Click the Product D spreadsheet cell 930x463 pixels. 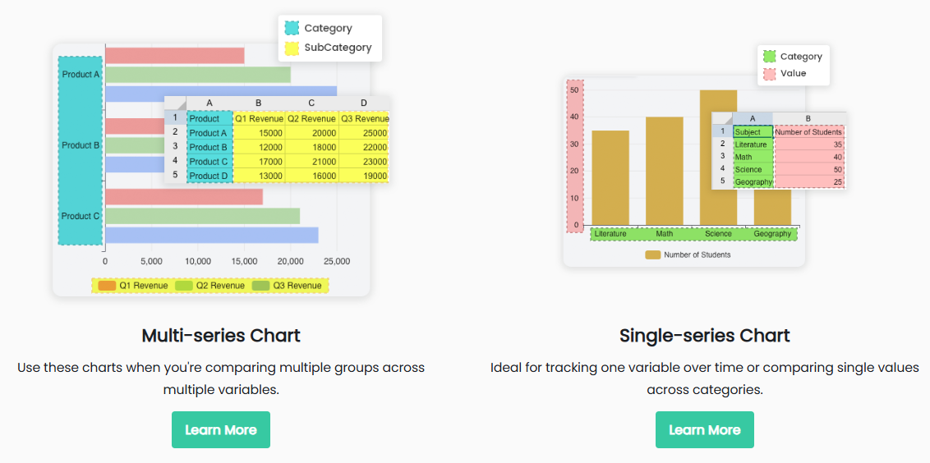209,176
